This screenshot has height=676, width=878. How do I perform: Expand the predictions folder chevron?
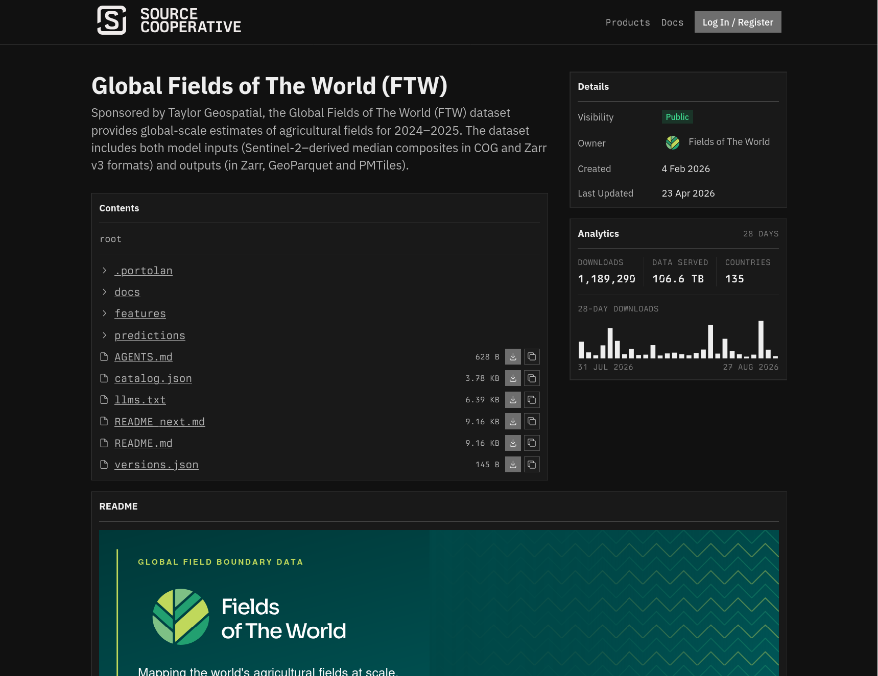[x=104, y=335]
